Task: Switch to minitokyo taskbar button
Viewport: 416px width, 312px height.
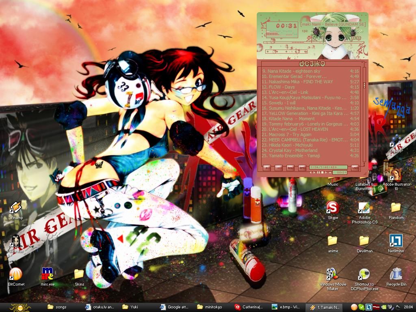Action: 212,308
